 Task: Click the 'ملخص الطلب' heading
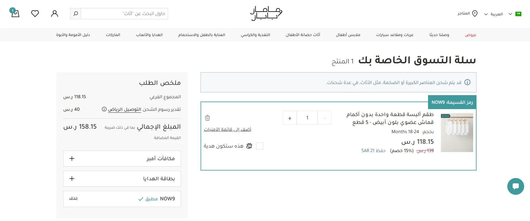coord(160,83)
